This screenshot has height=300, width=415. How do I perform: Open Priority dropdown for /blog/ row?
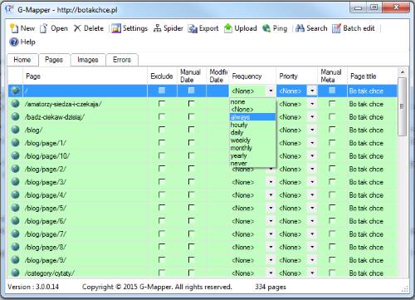(x=312, y=130)
